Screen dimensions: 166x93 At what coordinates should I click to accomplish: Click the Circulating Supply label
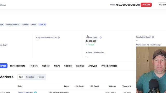[x=143, y=37]
